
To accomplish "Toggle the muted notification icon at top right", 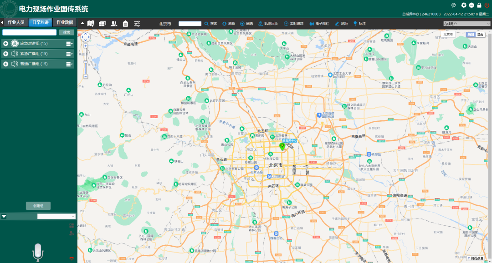I will [x=453, y=5].
